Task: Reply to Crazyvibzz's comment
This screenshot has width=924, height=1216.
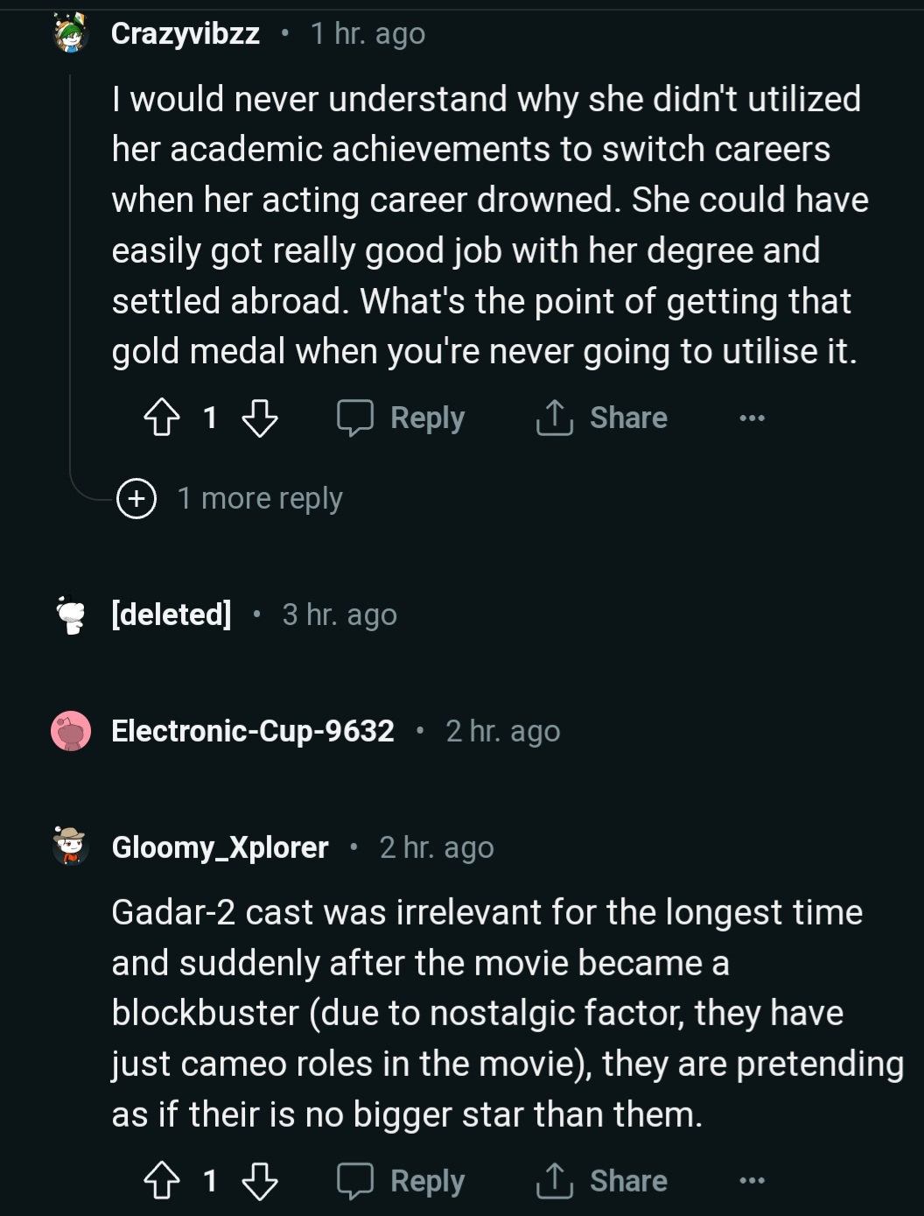Action: click(x=402, y=418)
